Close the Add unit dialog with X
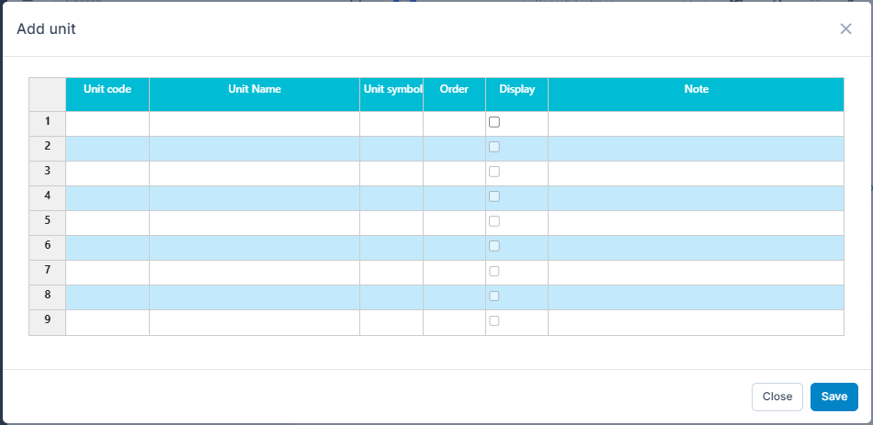873x425 pixels. [x=845, y=28]
